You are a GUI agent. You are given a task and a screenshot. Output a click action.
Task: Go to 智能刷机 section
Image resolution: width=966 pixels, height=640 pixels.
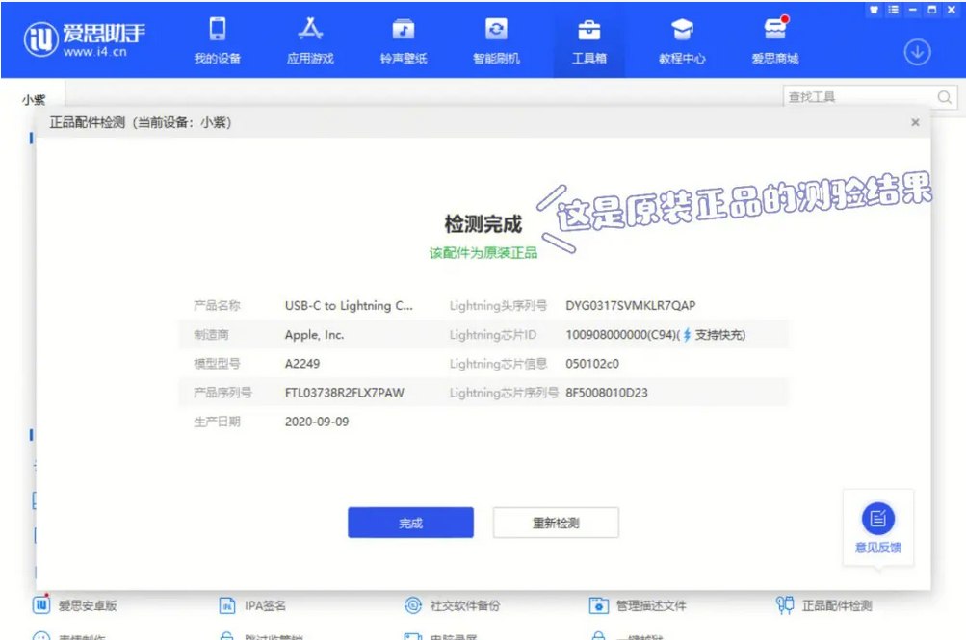point(497,40)
